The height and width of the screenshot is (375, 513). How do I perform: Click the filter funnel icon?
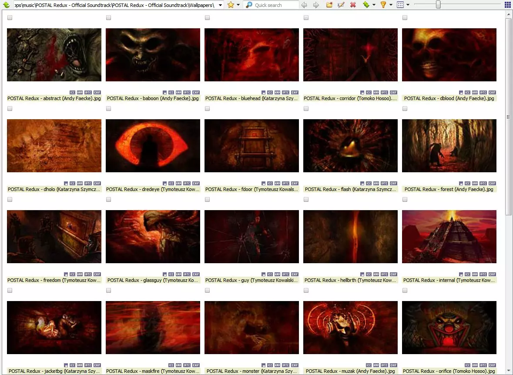pos(383,5)
